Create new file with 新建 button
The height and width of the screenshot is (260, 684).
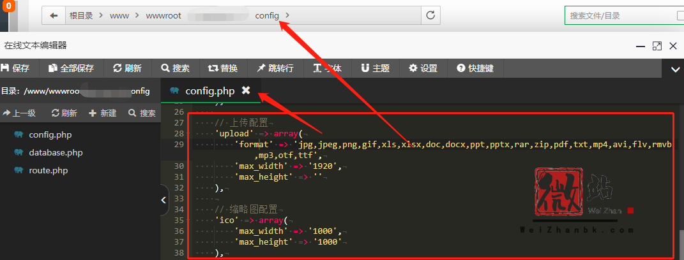102,113
